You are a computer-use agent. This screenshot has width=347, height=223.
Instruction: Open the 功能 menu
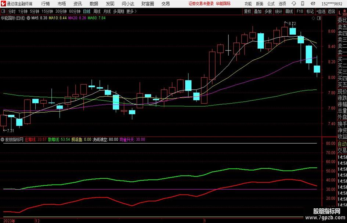click(248, 4)
